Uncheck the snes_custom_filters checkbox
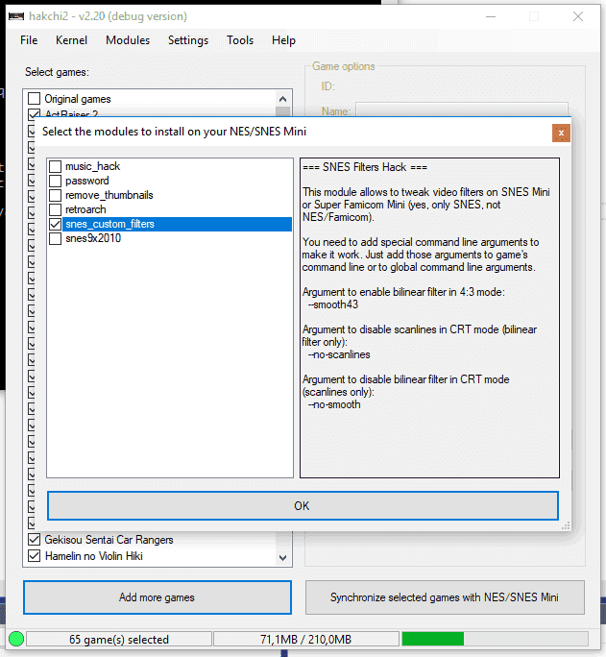 56,224
